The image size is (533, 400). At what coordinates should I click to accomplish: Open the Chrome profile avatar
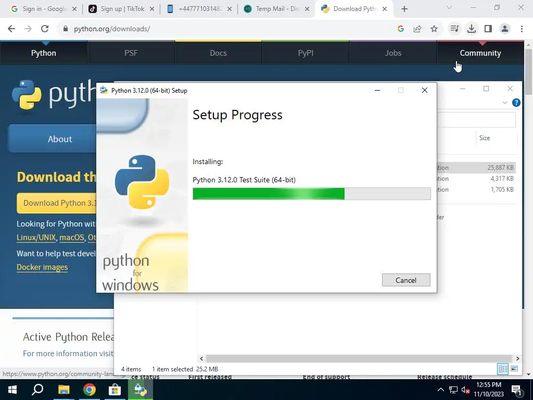point(505,29)
